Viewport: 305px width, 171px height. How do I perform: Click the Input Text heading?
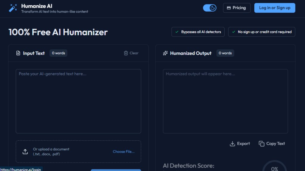tap(34, 53)
